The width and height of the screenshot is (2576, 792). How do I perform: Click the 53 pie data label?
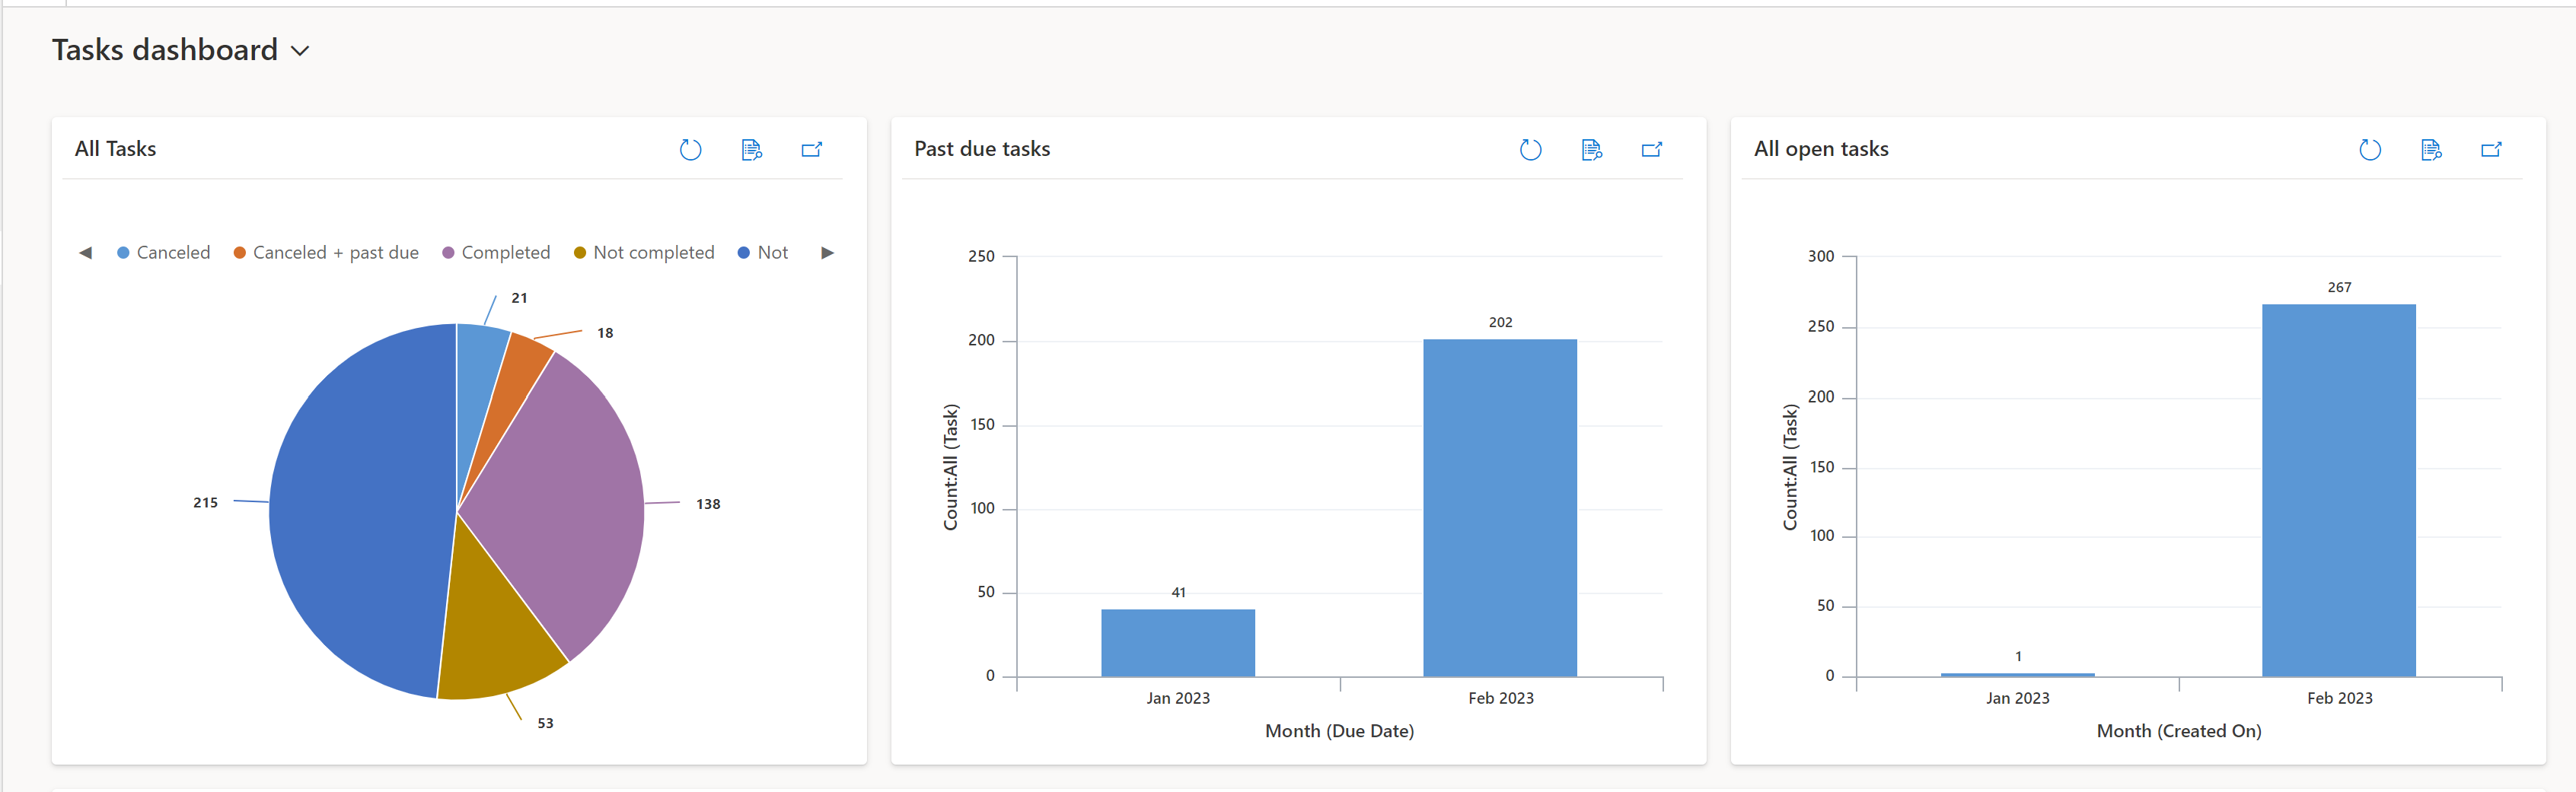(x=545, y=723)
